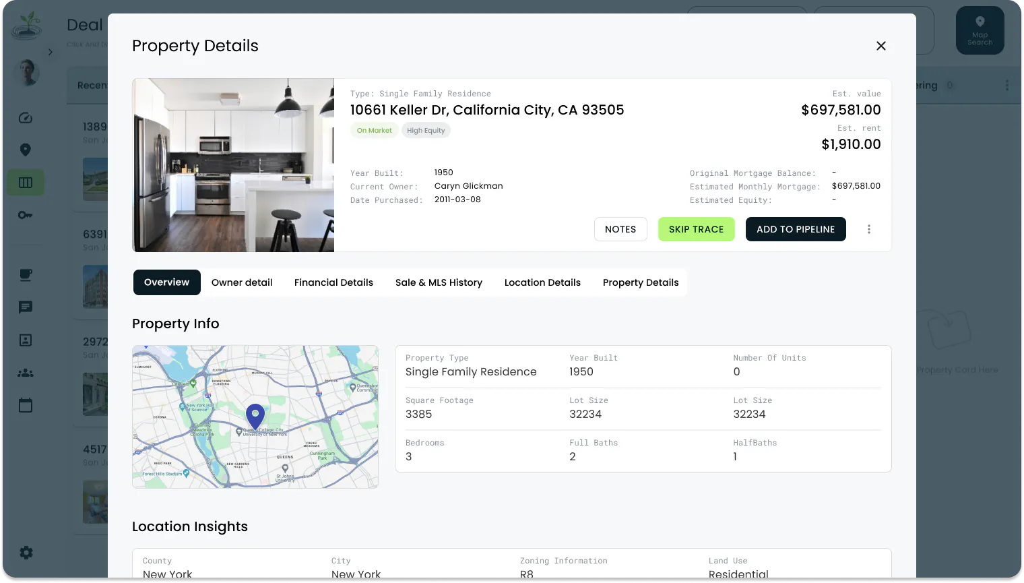Open the Location Details tab
Image resolution: width=1024 pixels, height=583 pixels.
tap(542, 282)
